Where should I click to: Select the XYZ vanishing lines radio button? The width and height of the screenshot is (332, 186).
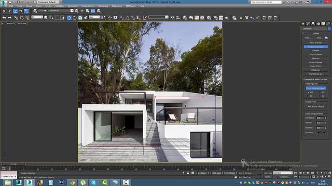pos(308,92)
